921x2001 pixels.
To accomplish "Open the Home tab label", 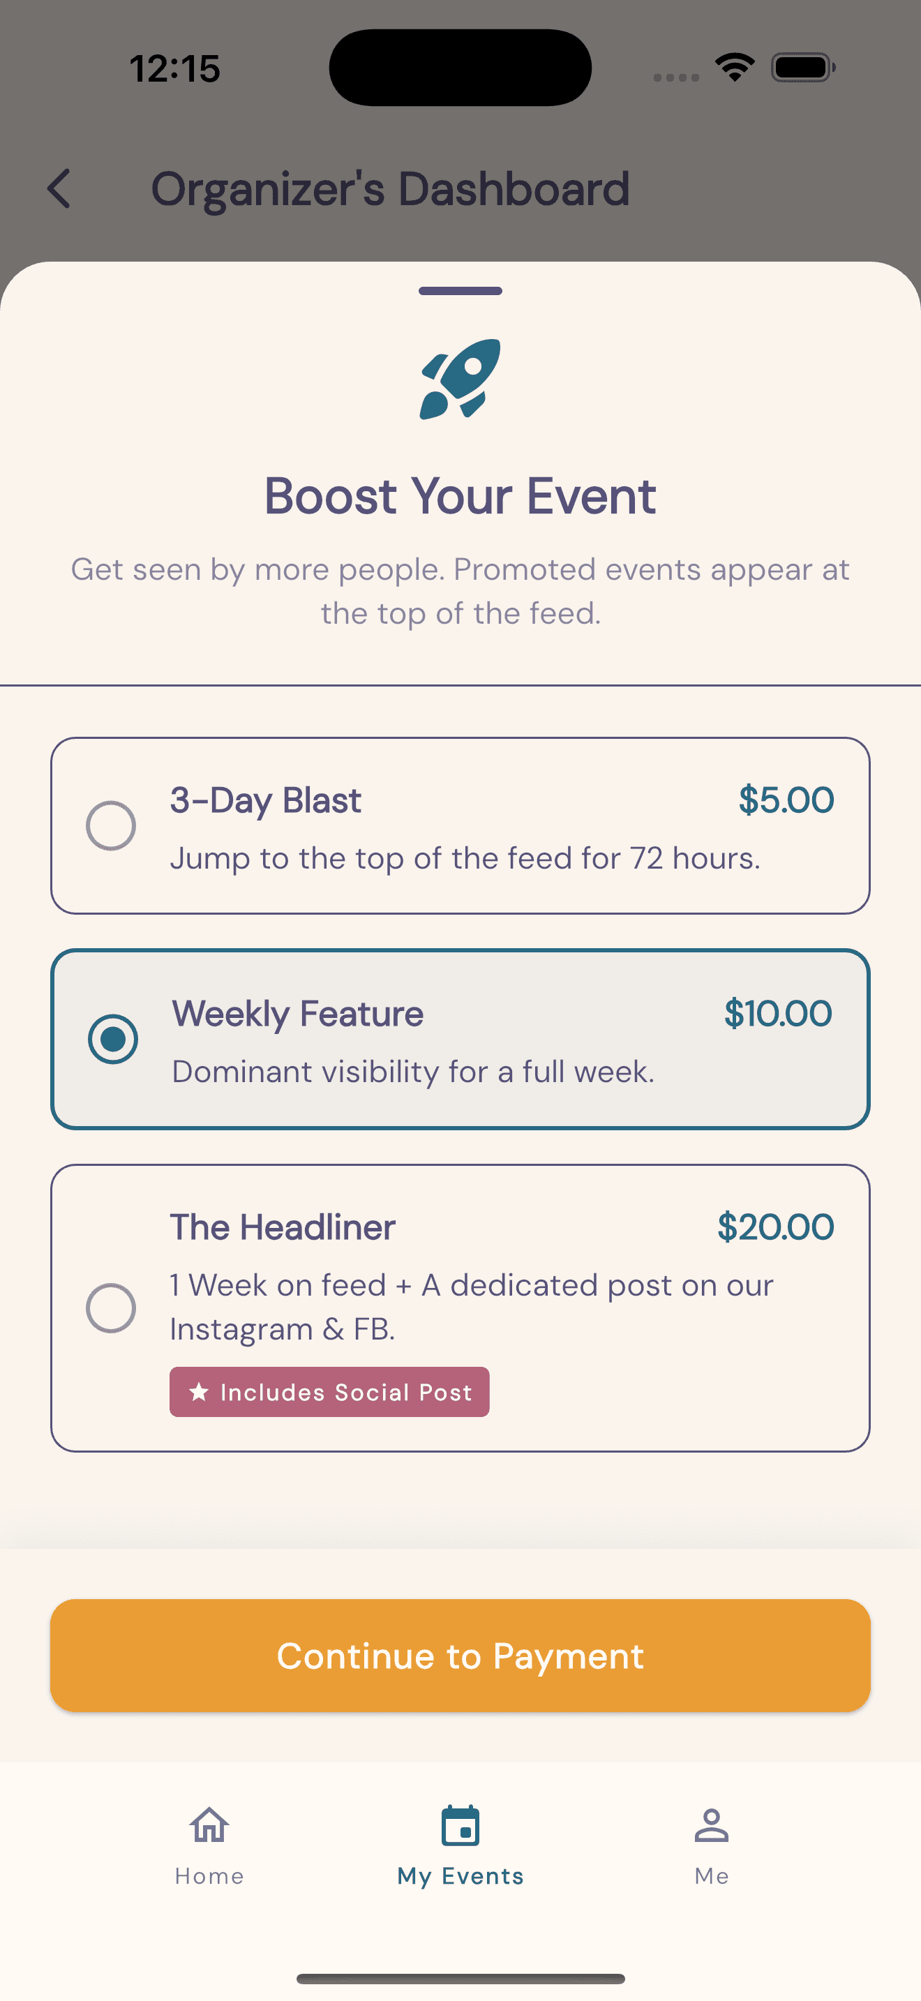I will point(209,1876).
